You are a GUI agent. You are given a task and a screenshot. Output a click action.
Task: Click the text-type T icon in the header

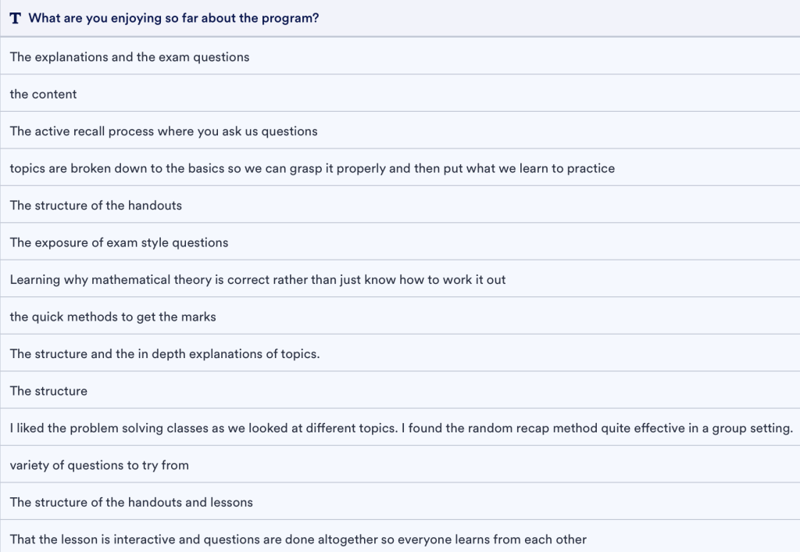[16, 19]
